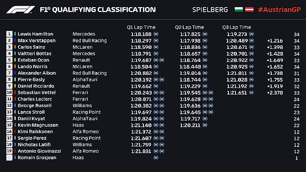Click the tyre icon beside Magnussen's Q2 time

(x=205, y=125)
